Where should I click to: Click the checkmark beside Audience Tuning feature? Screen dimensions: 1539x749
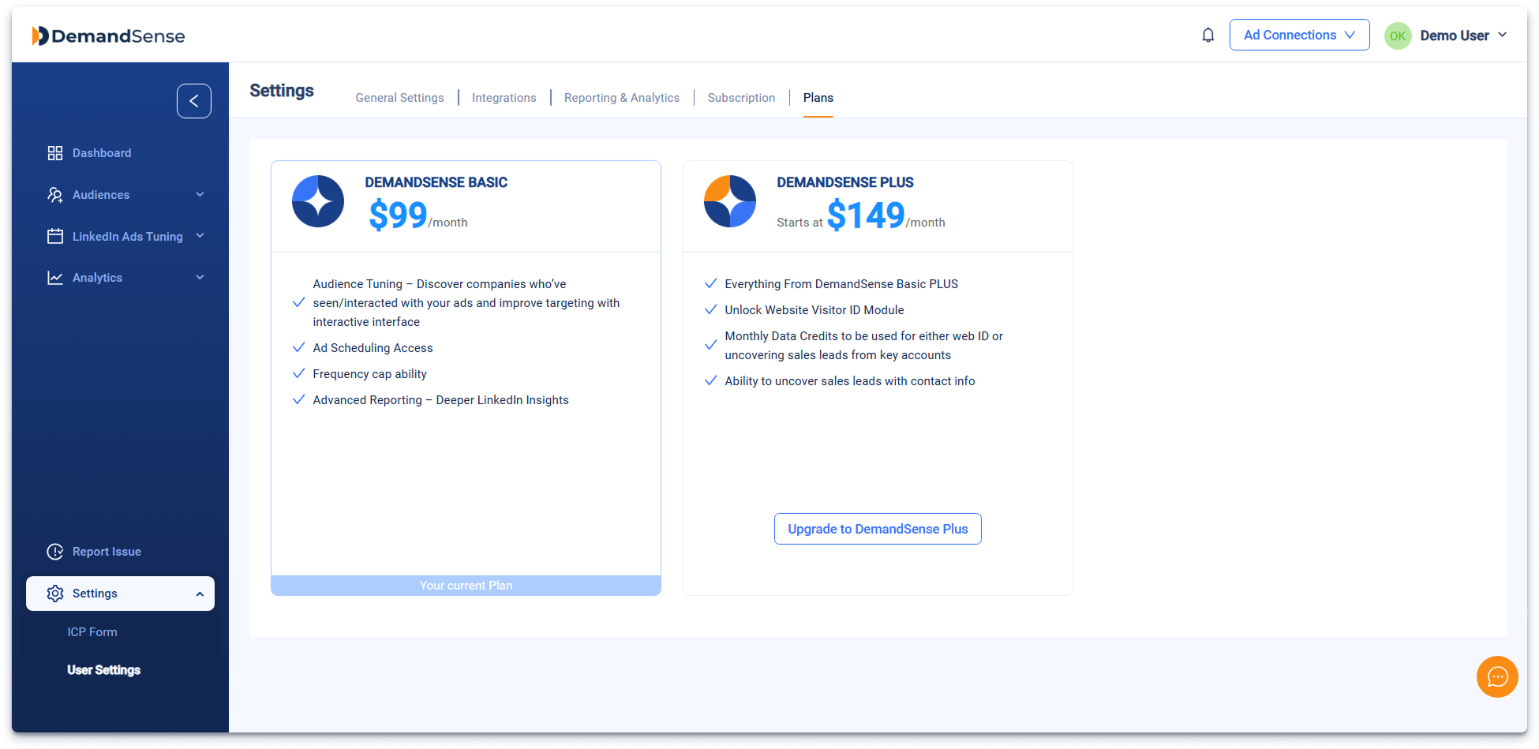299,302
